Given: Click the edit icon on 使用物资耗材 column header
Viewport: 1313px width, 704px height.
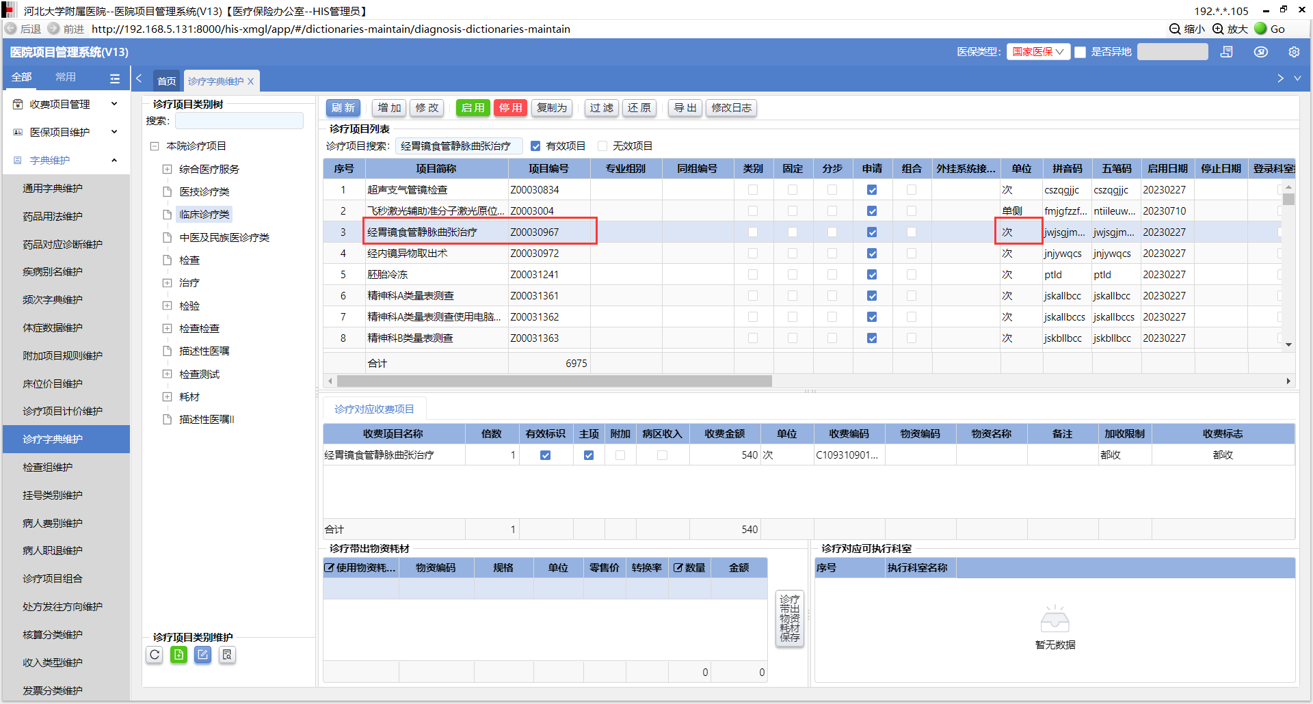Looking at the screenshot, I should (329, 568).
